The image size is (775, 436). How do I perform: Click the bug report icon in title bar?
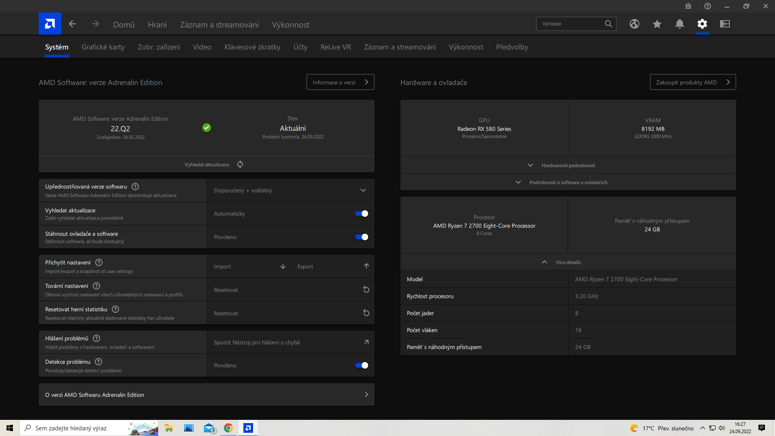pyautogui.click(x=688, y=6)
